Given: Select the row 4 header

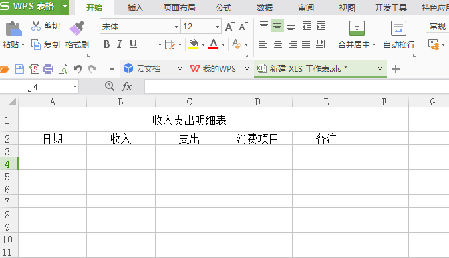Looking at the screenshot, I should (9, 164).
